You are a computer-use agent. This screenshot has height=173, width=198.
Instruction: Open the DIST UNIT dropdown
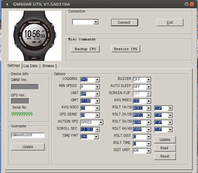coord(148,151)
